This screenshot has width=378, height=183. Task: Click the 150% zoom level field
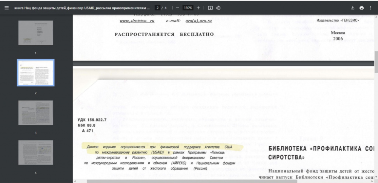pyautogui.click(x=188, y=8)
